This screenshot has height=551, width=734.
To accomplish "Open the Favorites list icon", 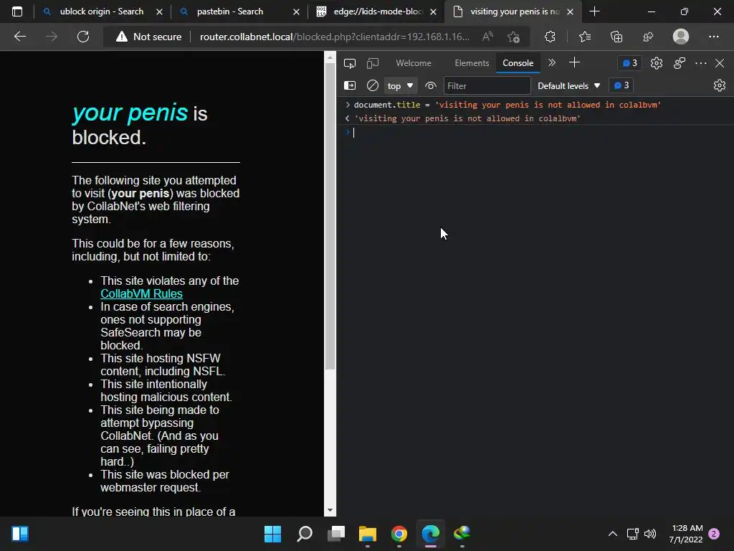I will (585, 37).
